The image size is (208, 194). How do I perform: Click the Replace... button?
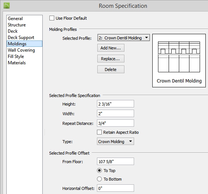click(111, 59)
